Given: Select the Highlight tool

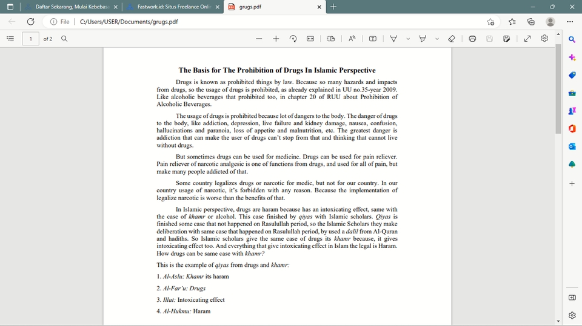Looking at the screenshot, I should (x=423, y=39).
